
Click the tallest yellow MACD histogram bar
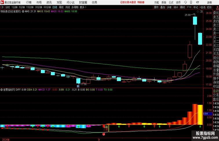pos(200,115)
